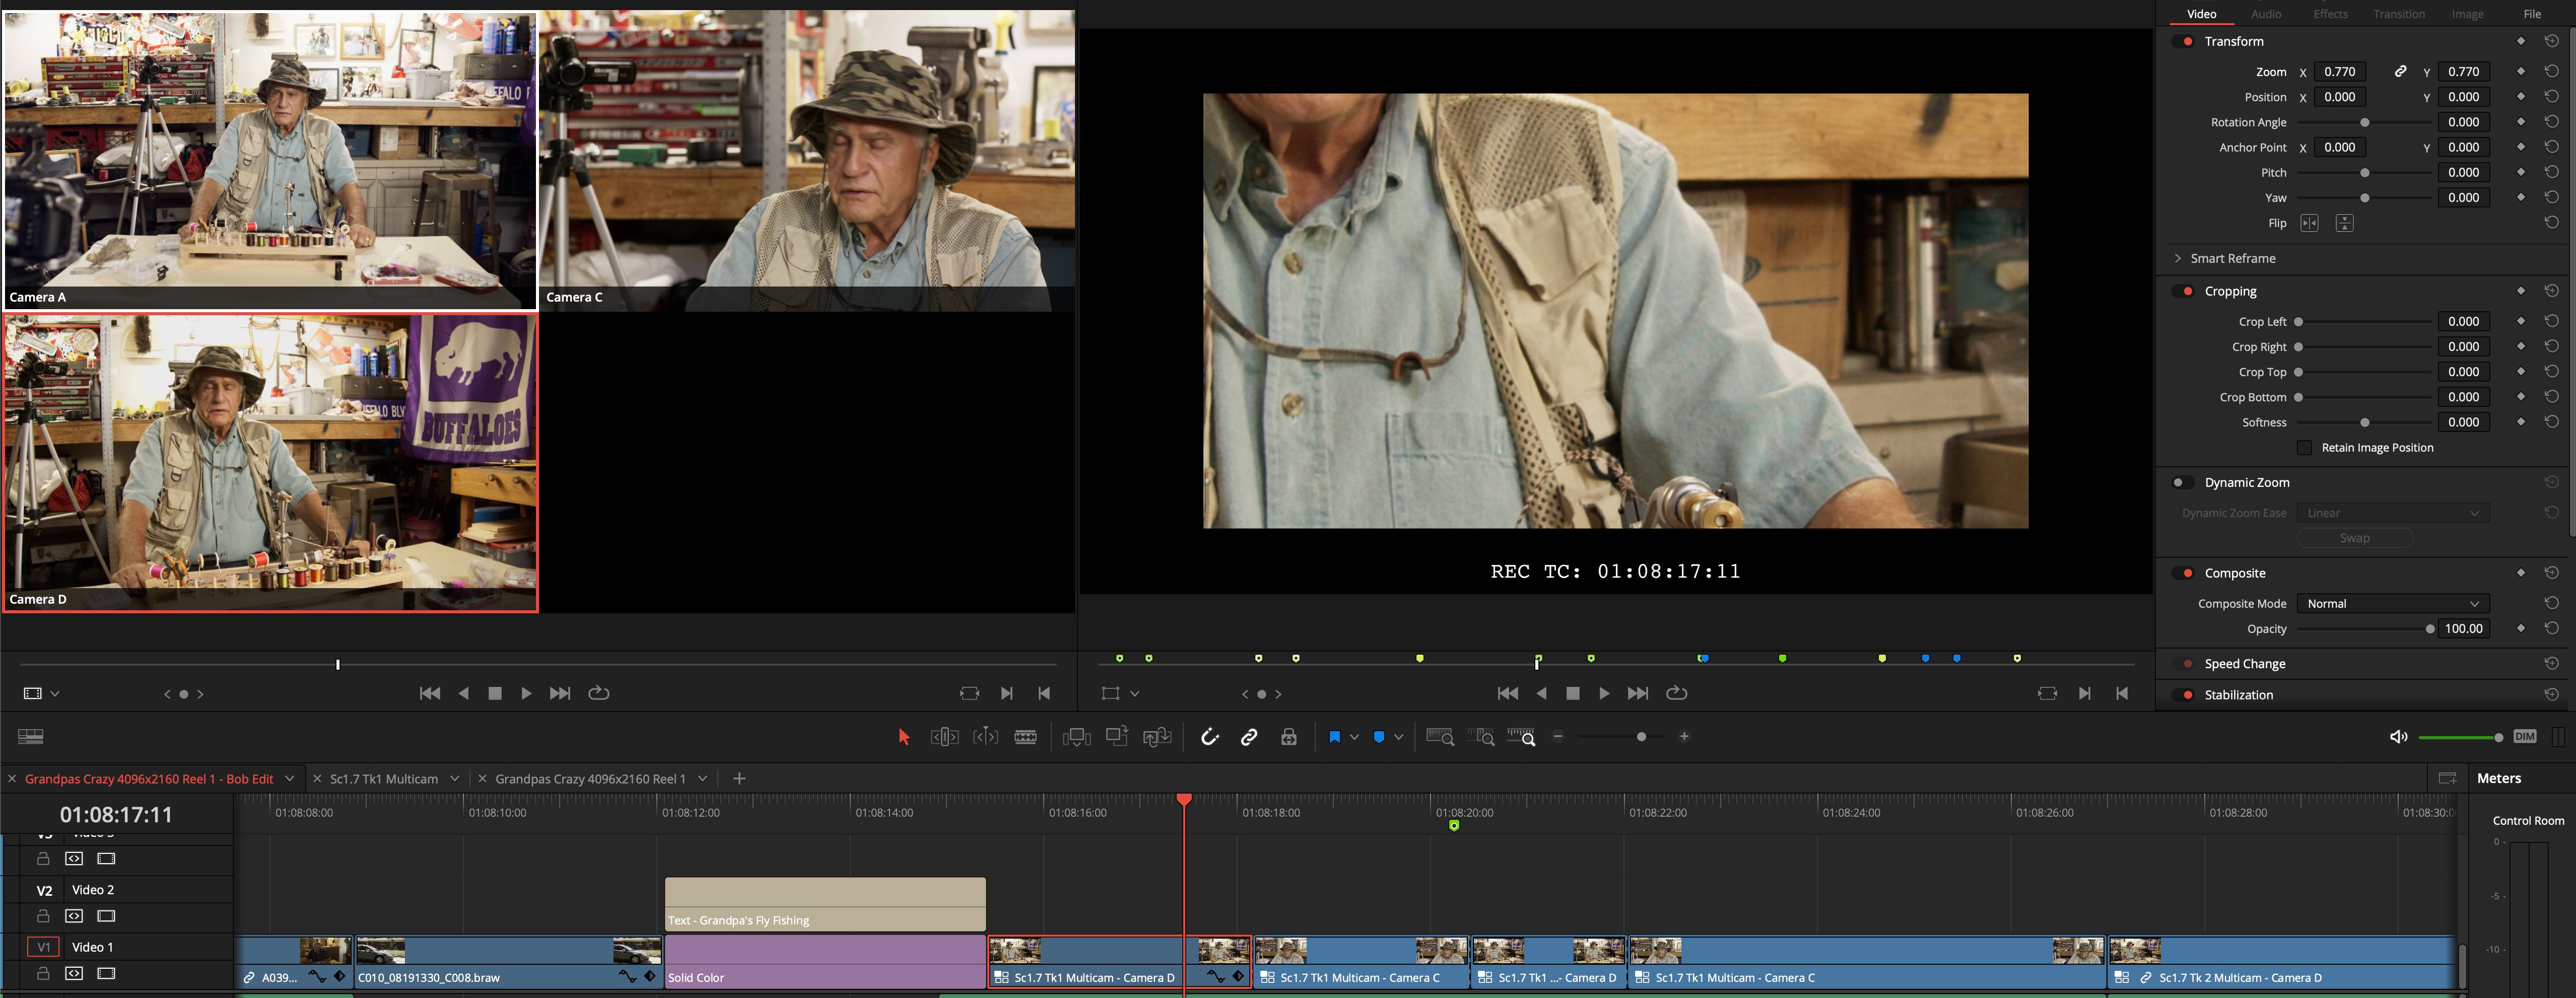Viewport: 2576px width, 998px height.
Task: Switch to the Image inspector tab
Action: pyautogui.click(x=2467, y=14)
